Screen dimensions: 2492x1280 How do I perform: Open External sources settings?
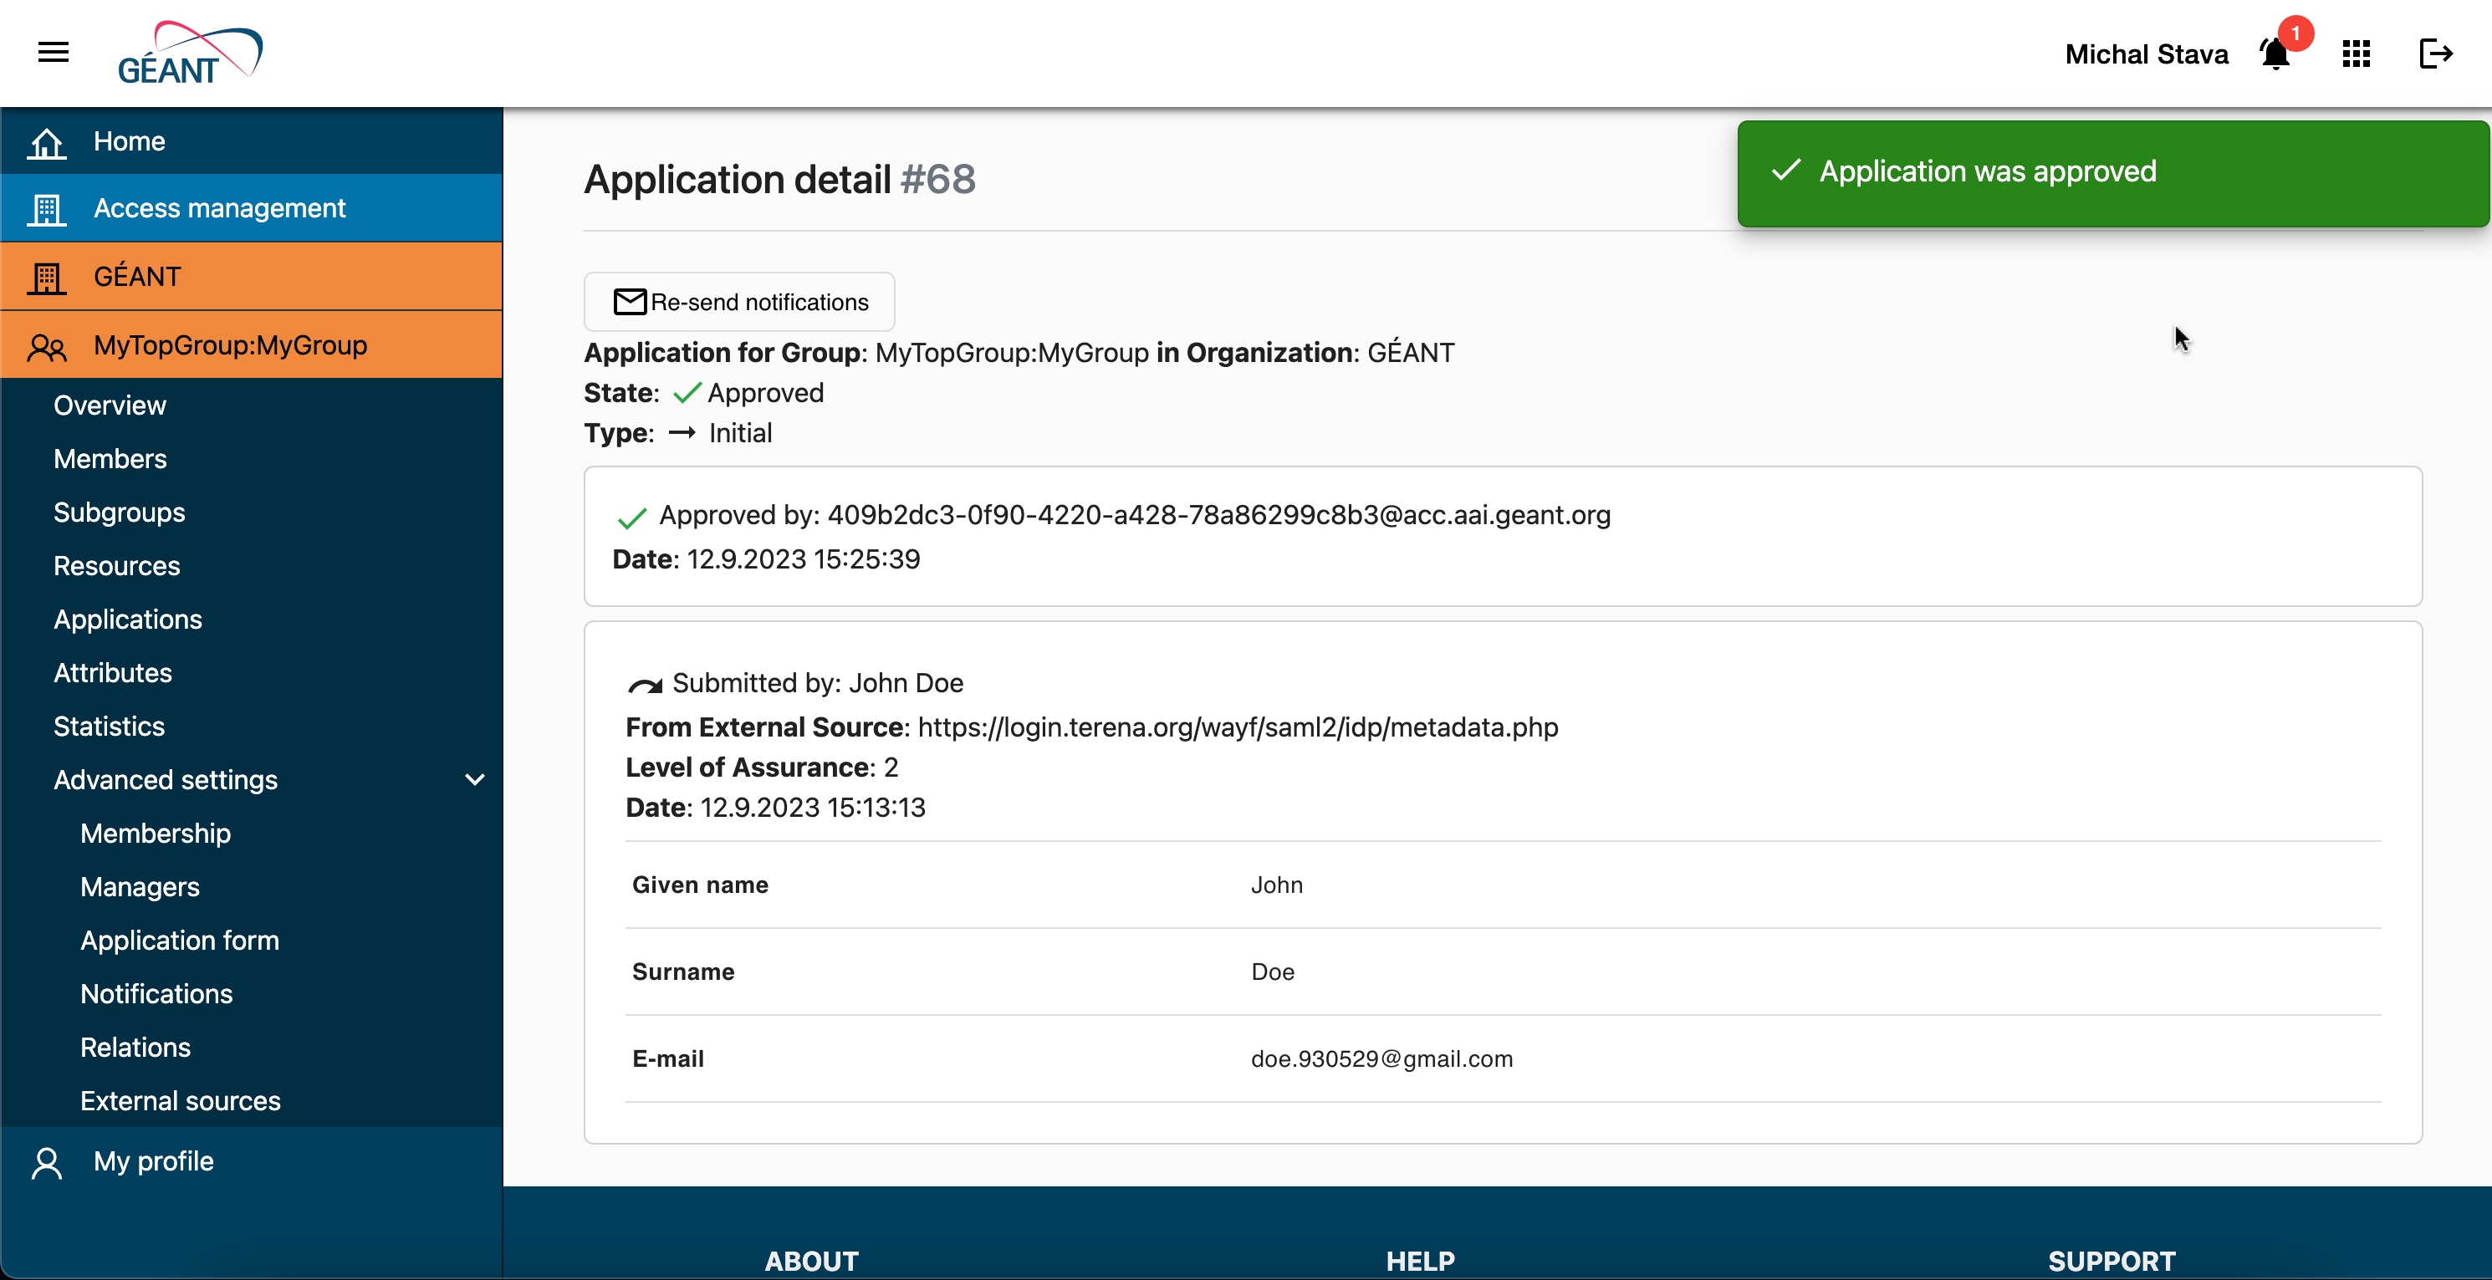point(180,1101)
